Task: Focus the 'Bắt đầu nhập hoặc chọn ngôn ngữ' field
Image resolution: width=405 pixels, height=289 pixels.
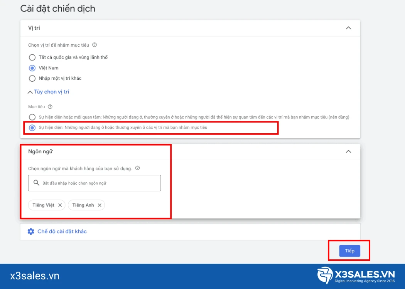Action: 94,183
